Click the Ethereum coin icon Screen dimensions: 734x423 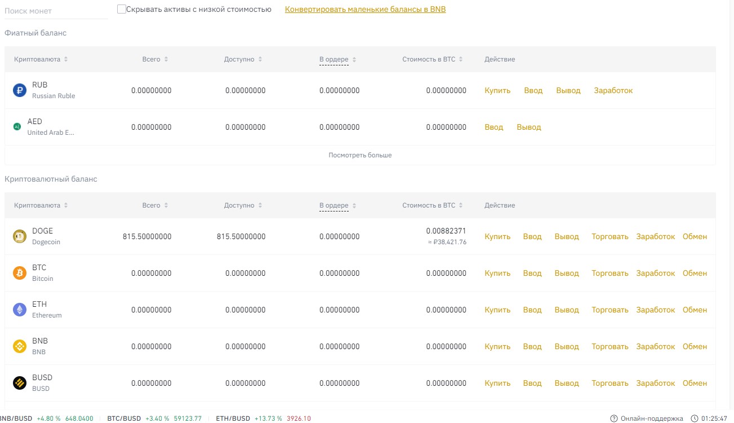coord(20,310)
